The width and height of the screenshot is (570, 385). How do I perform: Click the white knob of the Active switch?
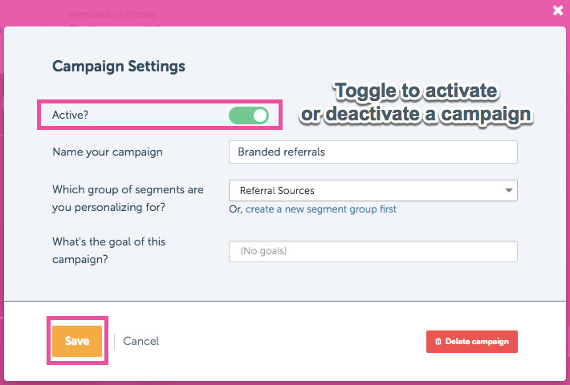click(x=260, y=115)
